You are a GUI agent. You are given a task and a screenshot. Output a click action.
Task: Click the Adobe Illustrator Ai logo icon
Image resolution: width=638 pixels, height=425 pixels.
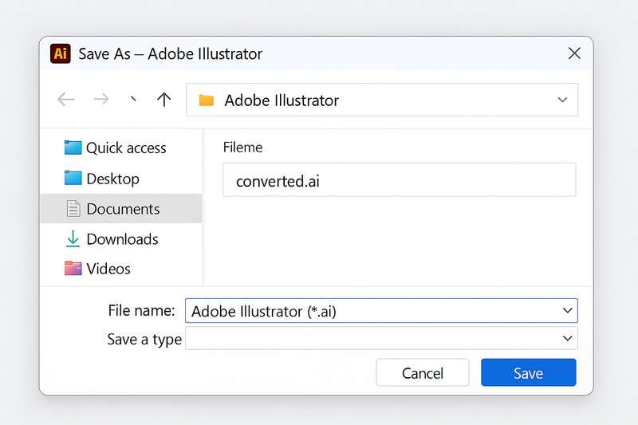[61, 53]
